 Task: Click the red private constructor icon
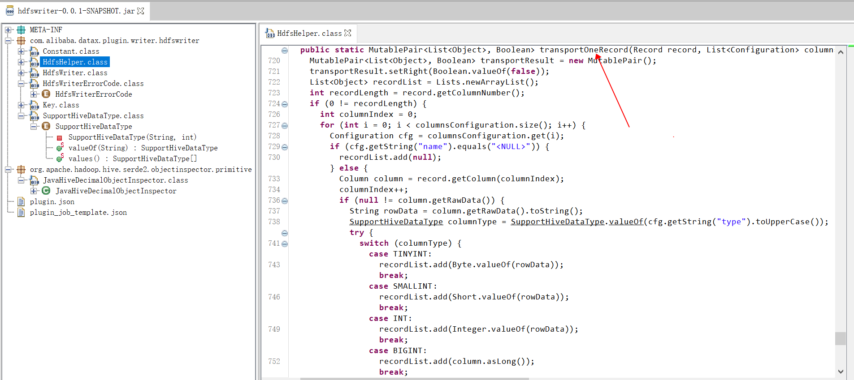[x=59, y=138]
